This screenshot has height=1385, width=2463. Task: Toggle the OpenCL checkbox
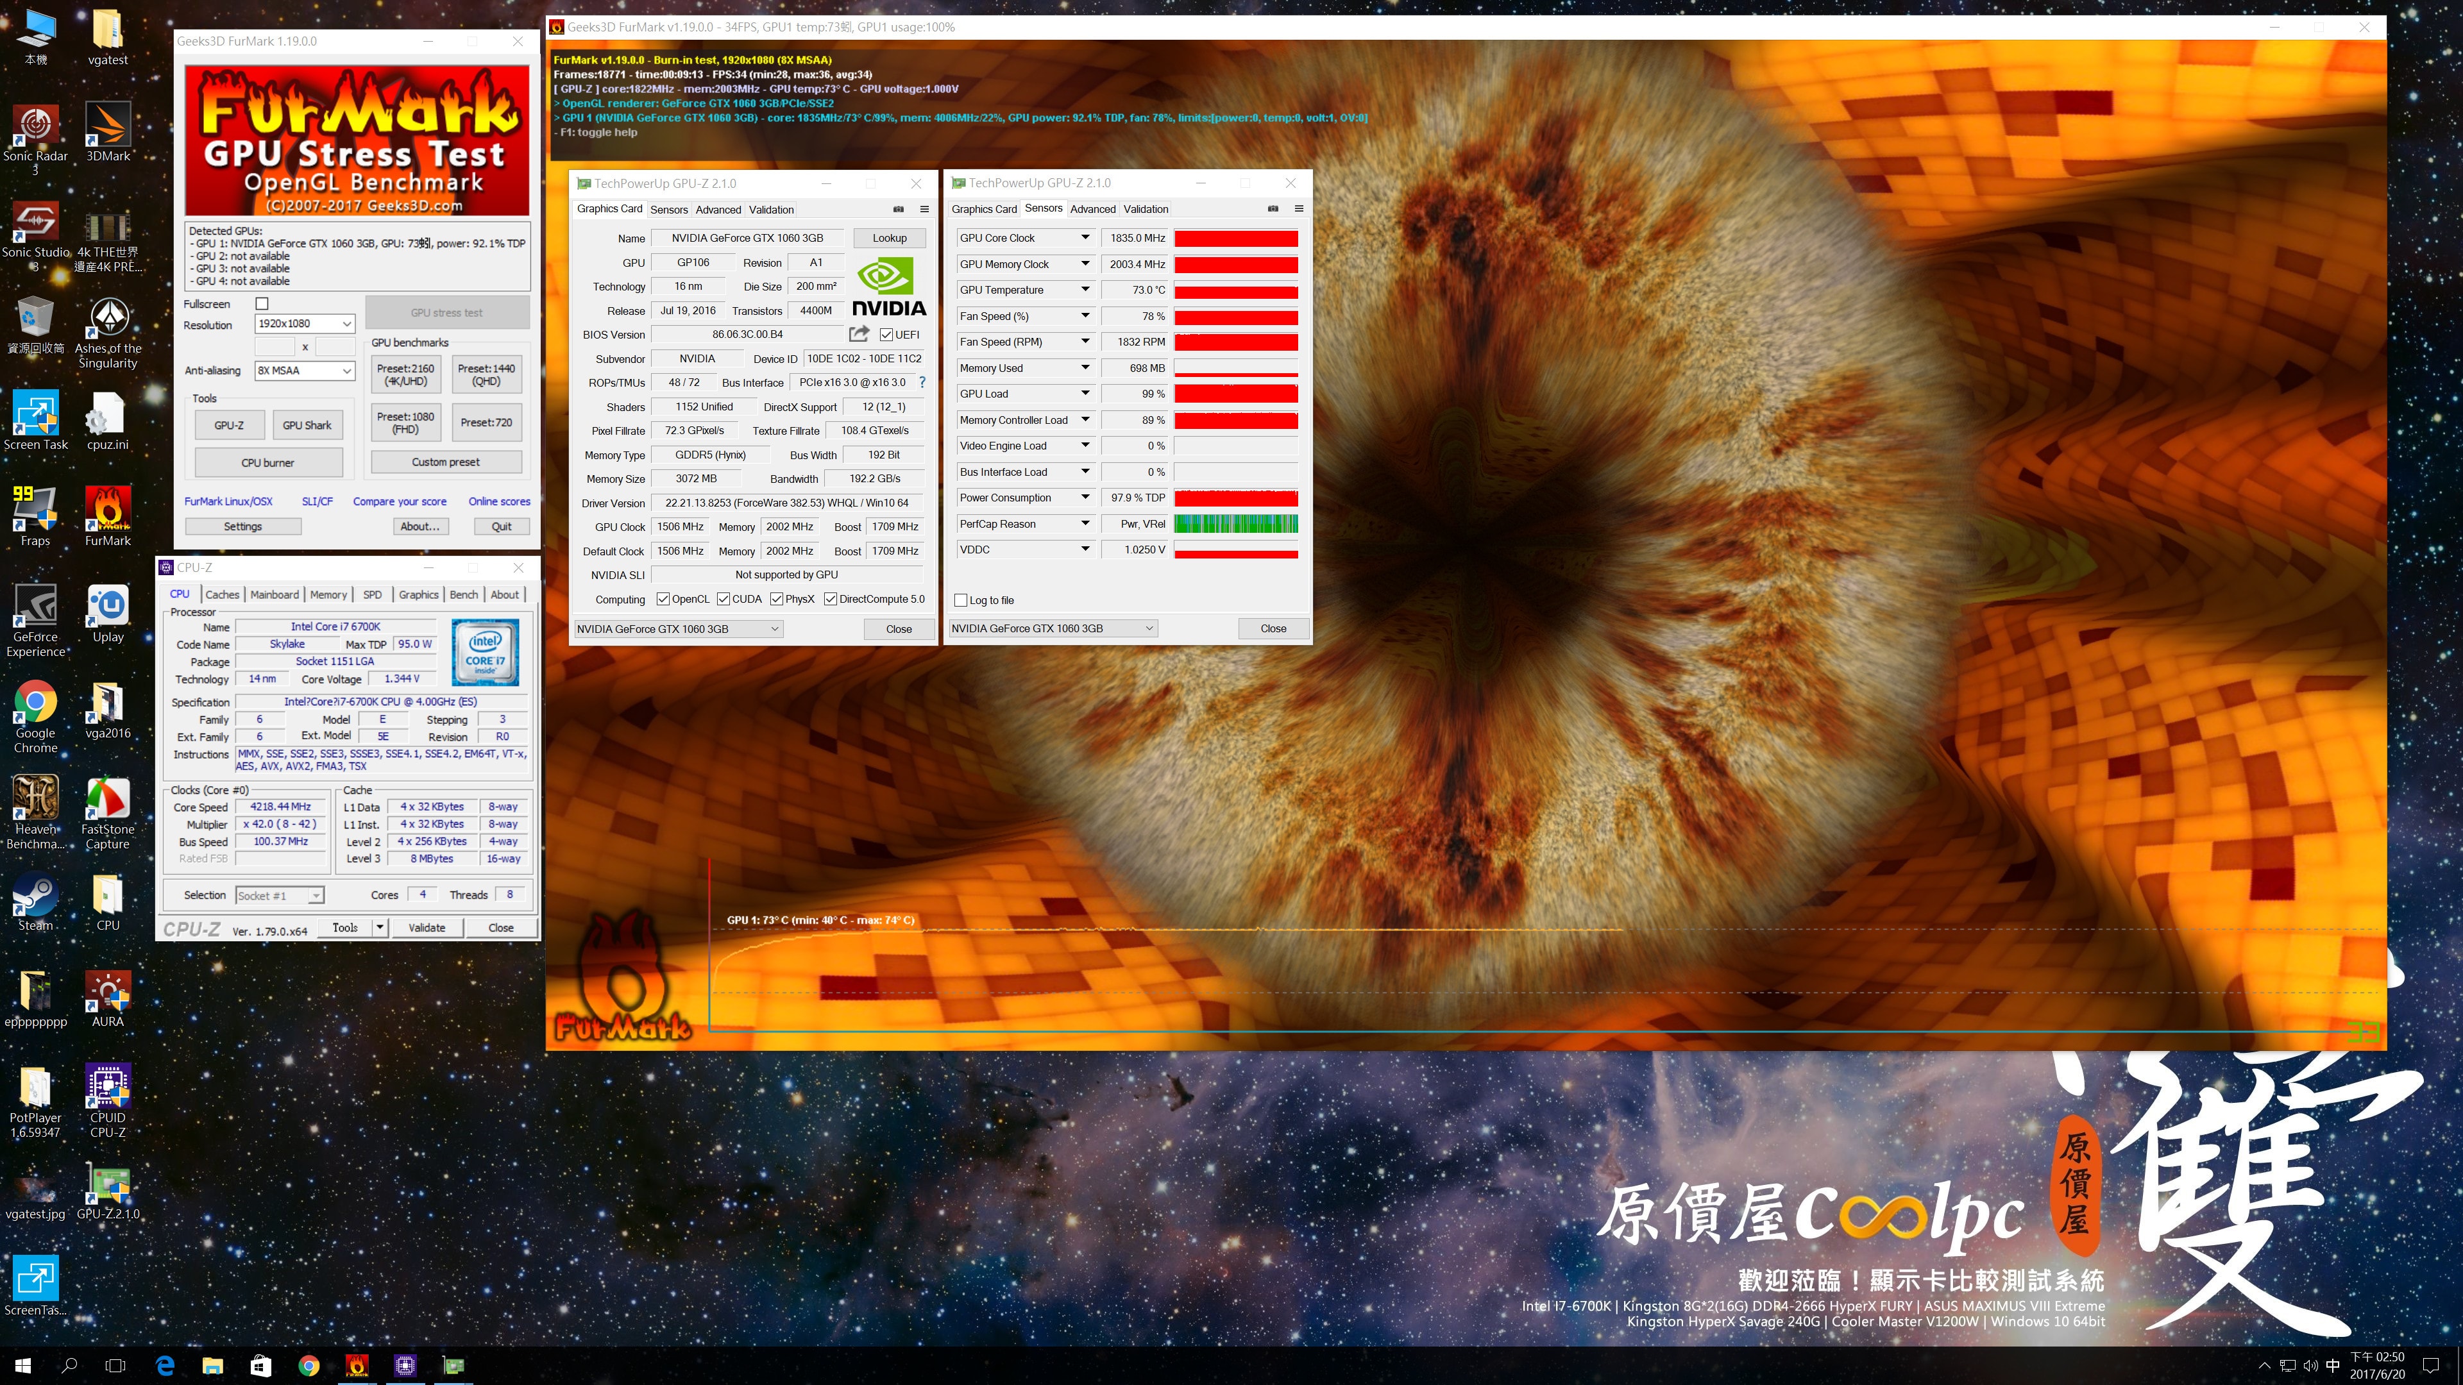pos(663,600)
